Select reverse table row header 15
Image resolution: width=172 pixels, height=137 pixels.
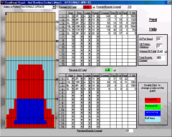click(x=63, y=127)
